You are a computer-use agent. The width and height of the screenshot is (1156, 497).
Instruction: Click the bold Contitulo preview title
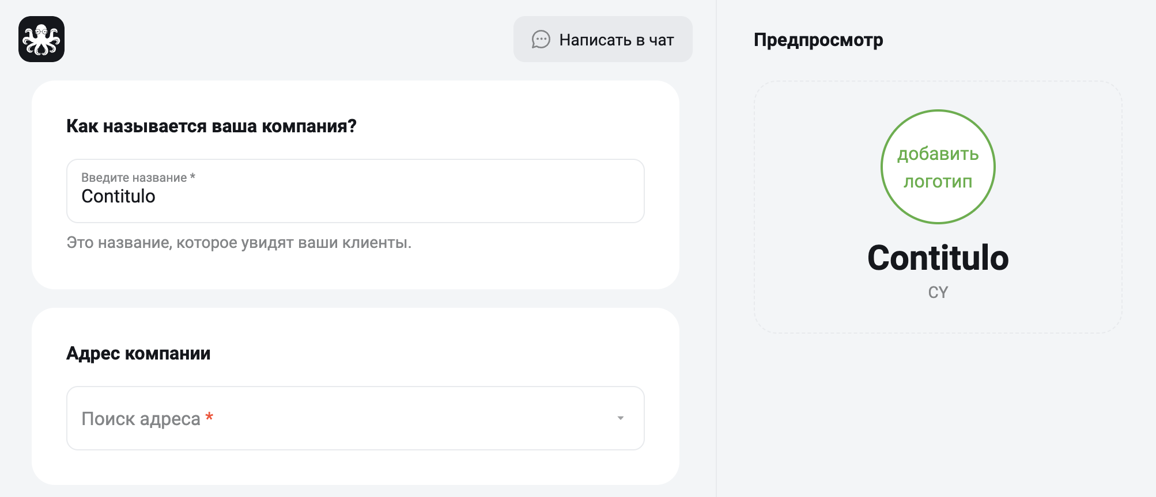click(x=938, y=258)
